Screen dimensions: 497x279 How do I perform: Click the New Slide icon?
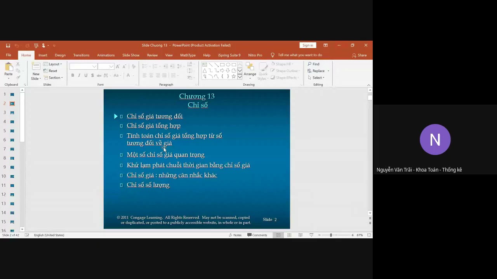coord(36,67)
